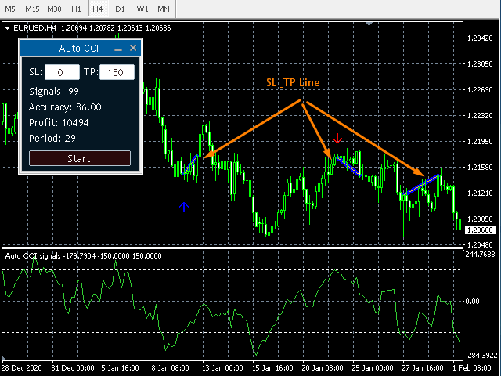Toggle the active H4 timeframe button
501x376 pixels.
click(x=98, y=9)
